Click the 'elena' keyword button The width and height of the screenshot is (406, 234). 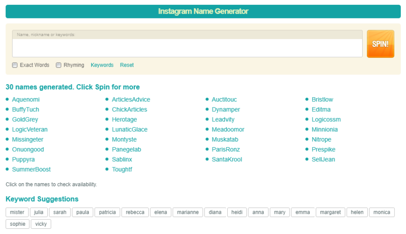tap(161, 212)
